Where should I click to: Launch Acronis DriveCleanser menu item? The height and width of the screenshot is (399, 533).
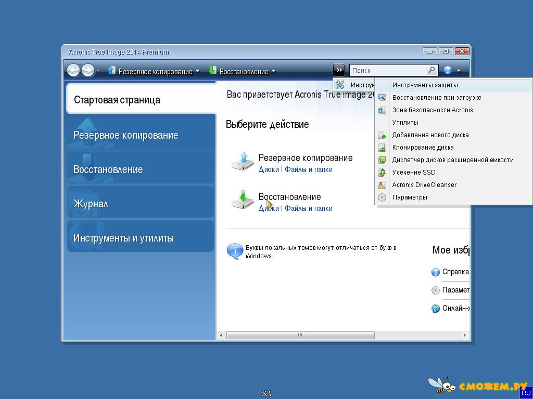(453, 185)
